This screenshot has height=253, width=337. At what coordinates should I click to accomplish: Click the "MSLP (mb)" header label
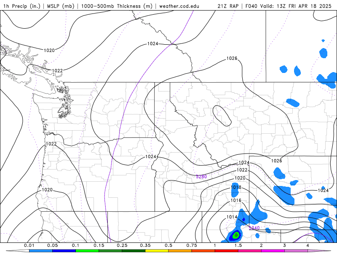pyautogui.click(x=61, y=6)
